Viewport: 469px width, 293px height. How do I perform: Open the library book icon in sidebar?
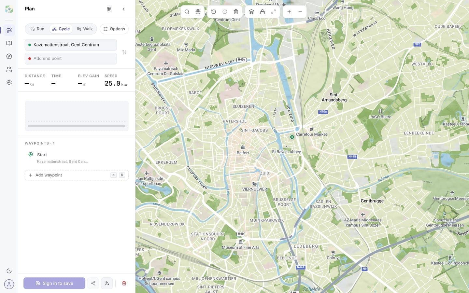(9, 43)
